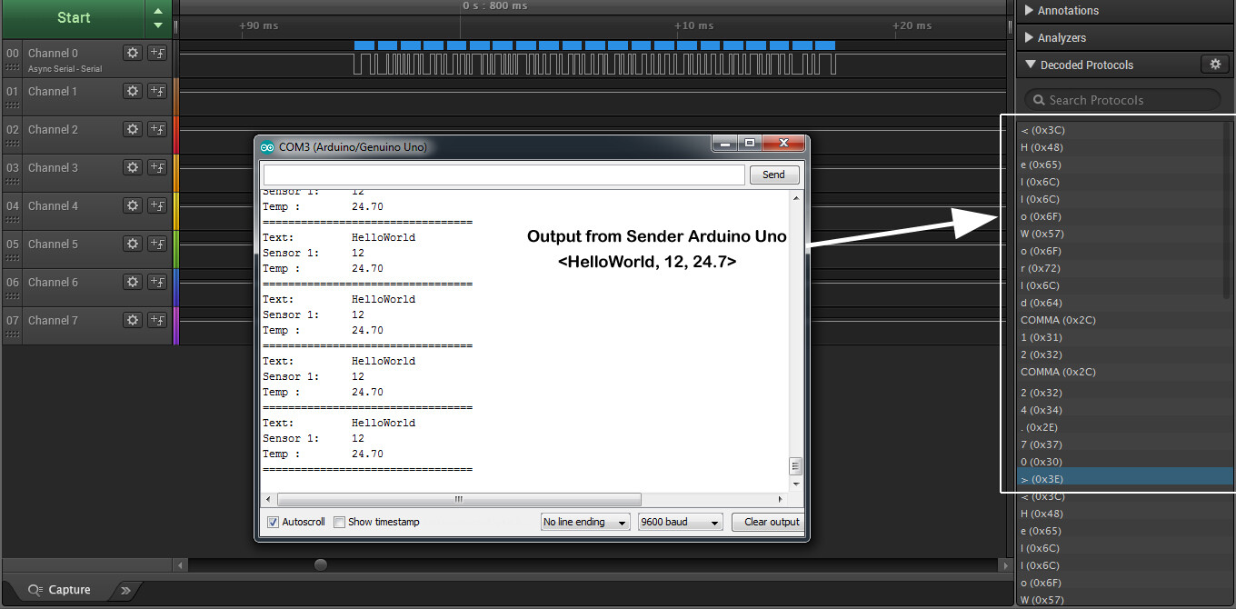Open Channel 0 settings gear
The height and width of the screenshot is (609, 1236).
[x=133, y=53]
